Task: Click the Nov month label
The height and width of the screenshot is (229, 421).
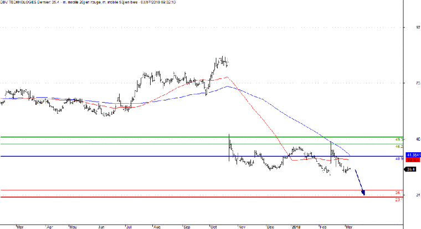Action: [242, 227]
